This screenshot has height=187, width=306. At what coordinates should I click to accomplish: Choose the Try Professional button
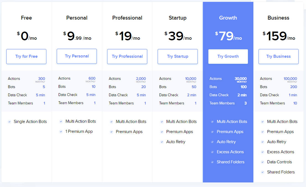coord(127,56)
